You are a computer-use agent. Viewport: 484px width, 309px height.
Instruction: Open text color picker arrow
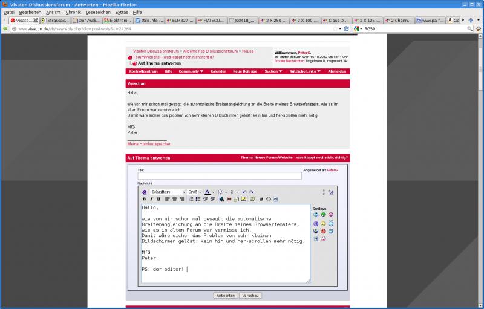pos(213,192)
